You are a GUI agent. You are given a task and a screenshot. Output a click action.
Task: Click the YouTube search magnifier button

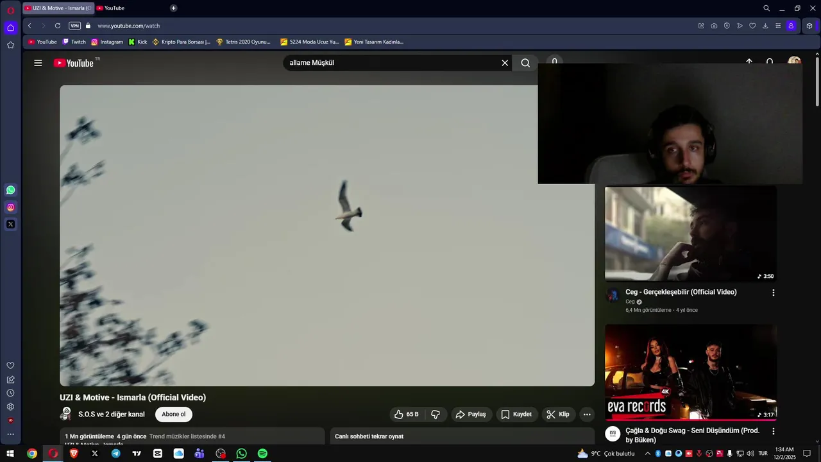point(525,63)
